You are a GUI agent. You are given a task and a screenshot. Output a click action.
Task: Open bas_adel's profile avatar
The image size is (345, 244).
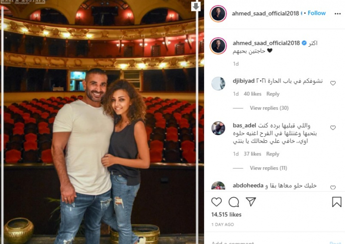click(x=218, y=128)
